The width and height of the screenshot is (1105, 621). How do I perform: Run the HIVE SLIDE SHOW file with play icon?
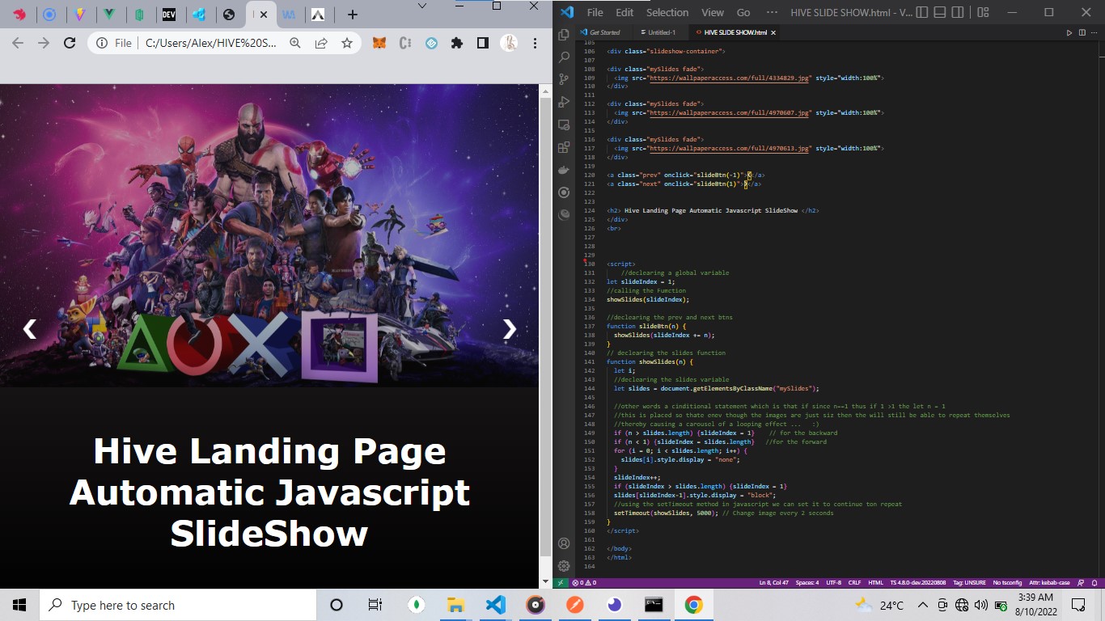1069,32
